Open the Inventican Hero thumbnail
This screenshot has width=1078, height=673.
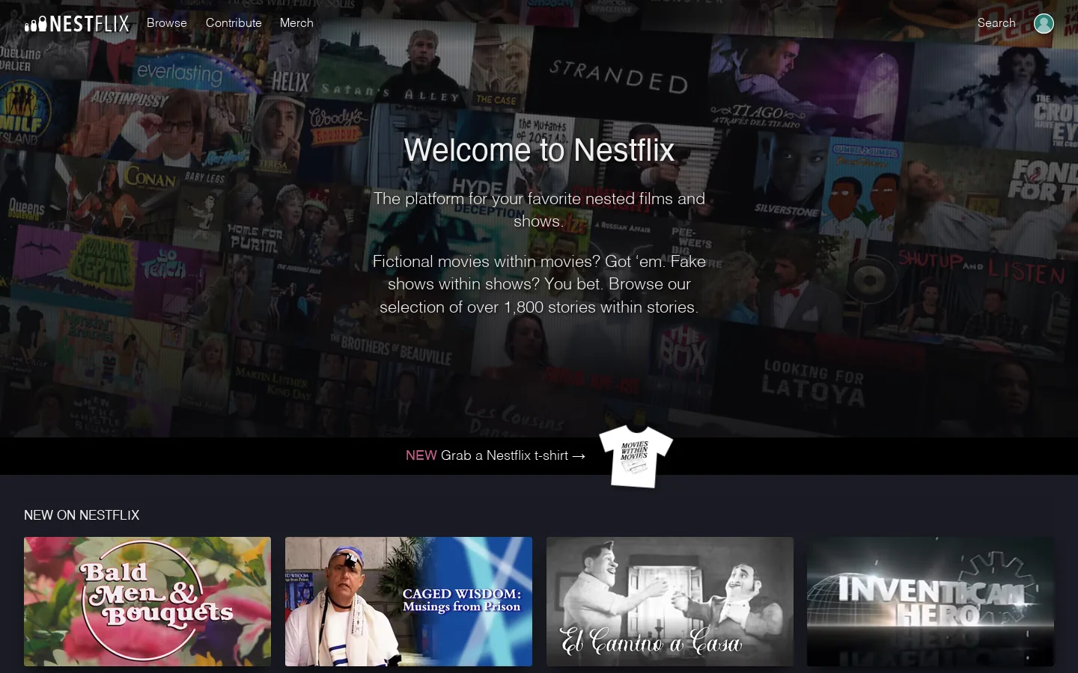click(x=931, y=601)
